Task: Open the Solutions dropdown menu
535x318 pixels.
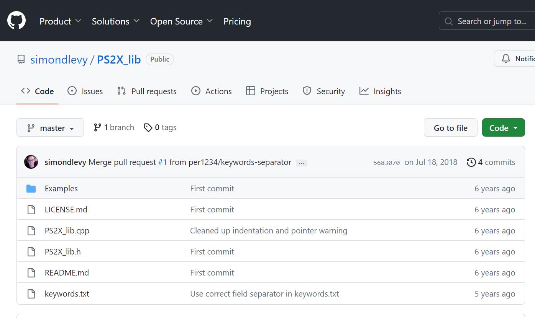Action: click(x=115, y=21)
